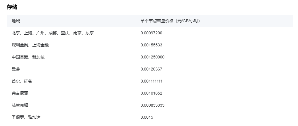Click the 曼谷 region cell

click(16, 69)
